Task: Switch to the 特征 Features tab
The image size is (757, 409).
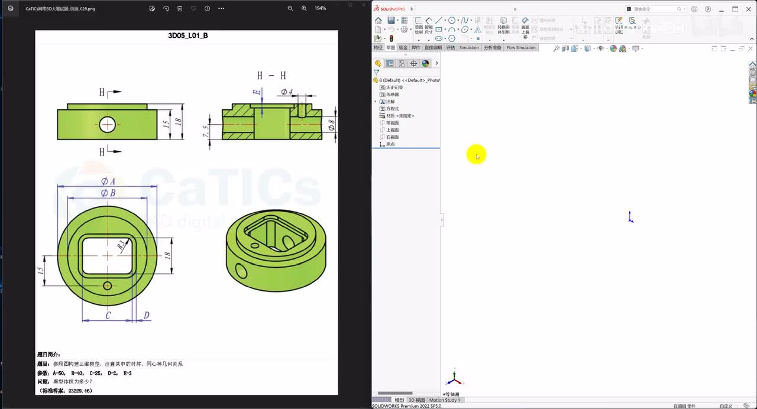Action: click(x=378, y=47)
